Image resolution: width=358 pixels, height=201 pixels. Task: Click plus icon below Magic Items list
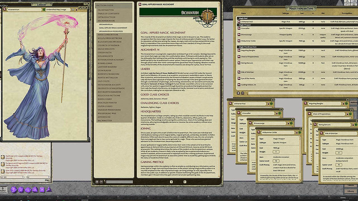pos(238,93)
